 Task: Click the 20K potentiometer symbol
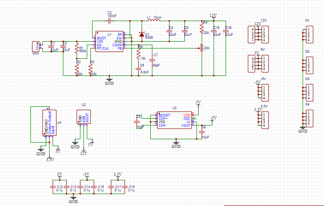[x=201, y=48]
